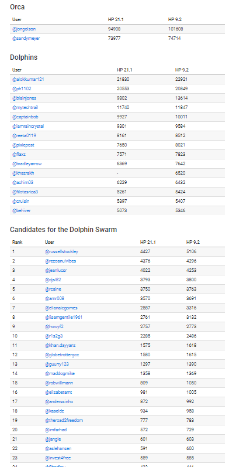Open @globetrottergcc profile link

pyautogui.click(x=62, y=354)
